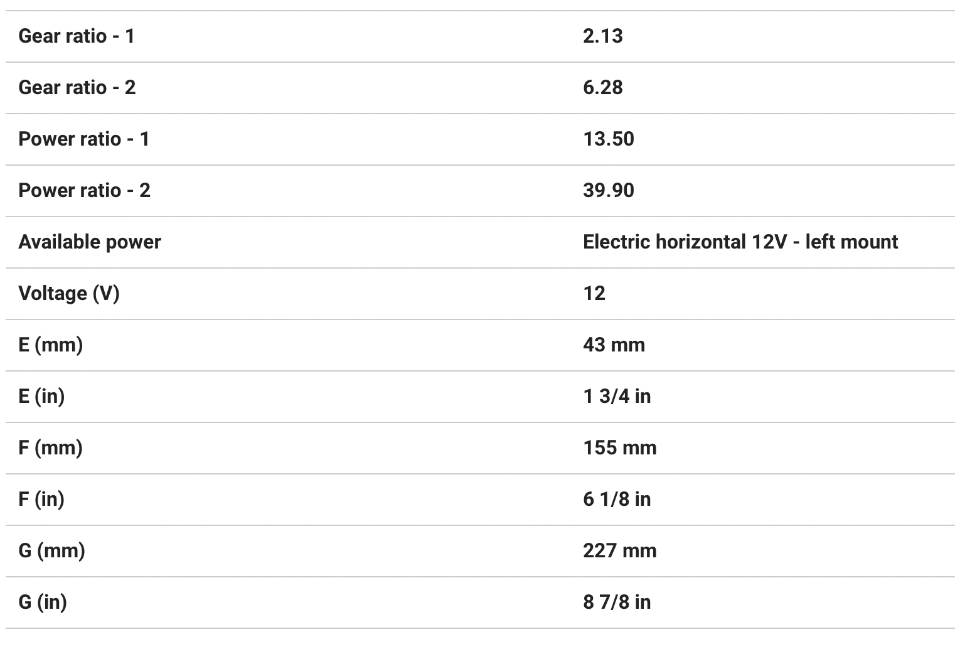
Task: Select the '227 mm' value
Action: tap(619, 550)
